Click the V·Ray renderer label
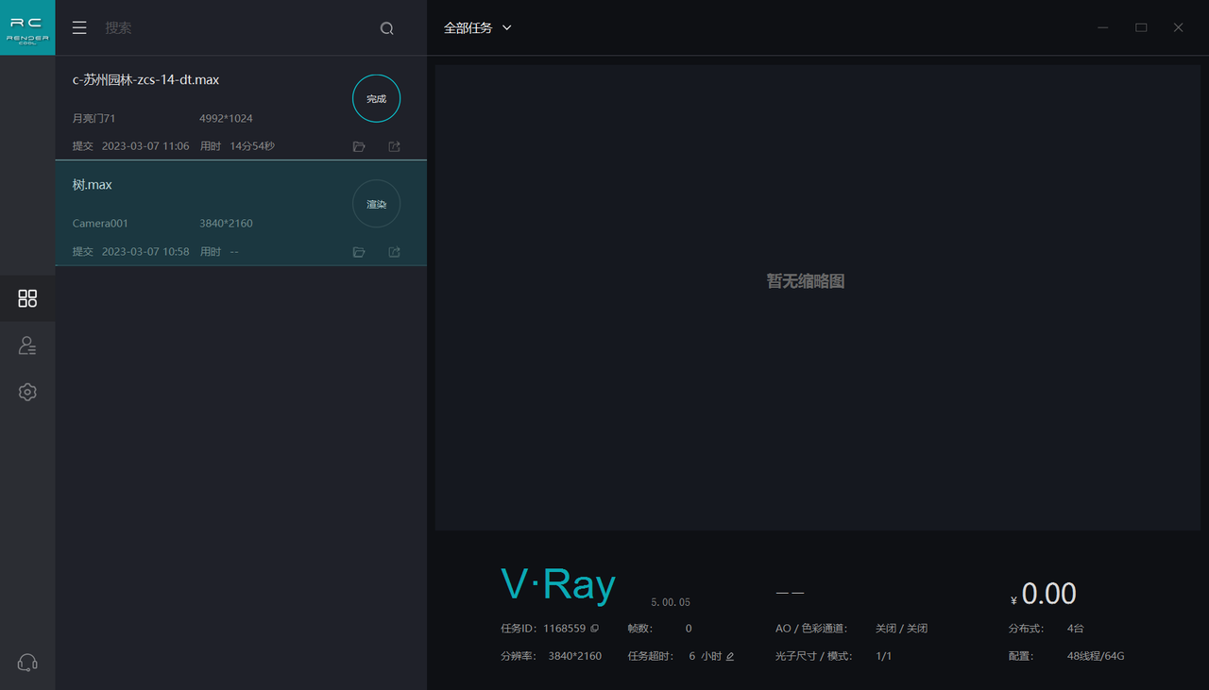The height and width of the screenshot is (690, 1209). 558,584
